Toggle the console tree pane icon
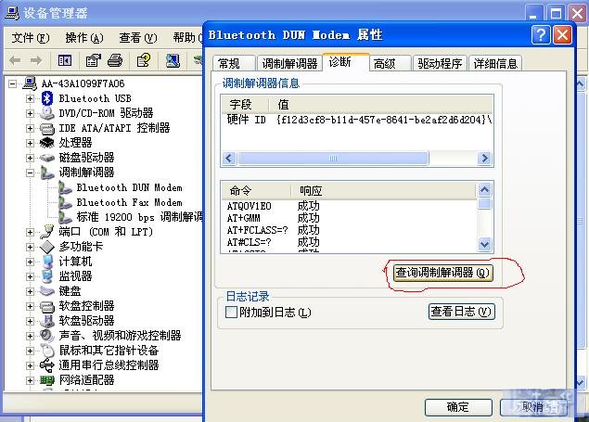This screenshot has width=589, height=422. 65,60
